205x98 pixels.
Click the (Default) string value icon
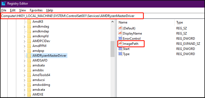click(120, 28)
